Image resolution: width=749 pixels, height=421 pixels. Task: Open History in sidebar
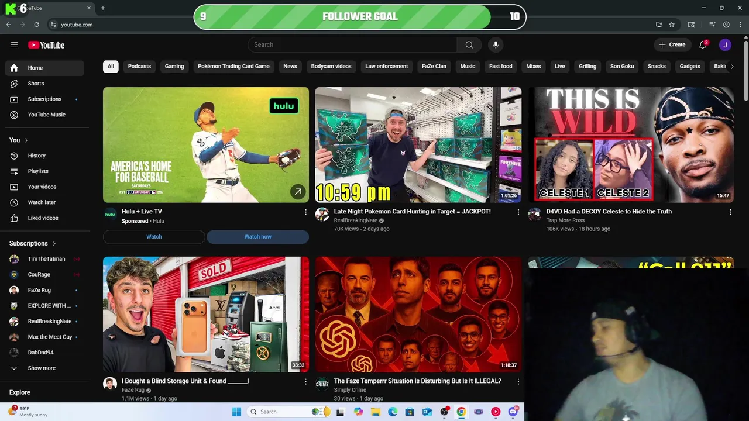point(44,156)
